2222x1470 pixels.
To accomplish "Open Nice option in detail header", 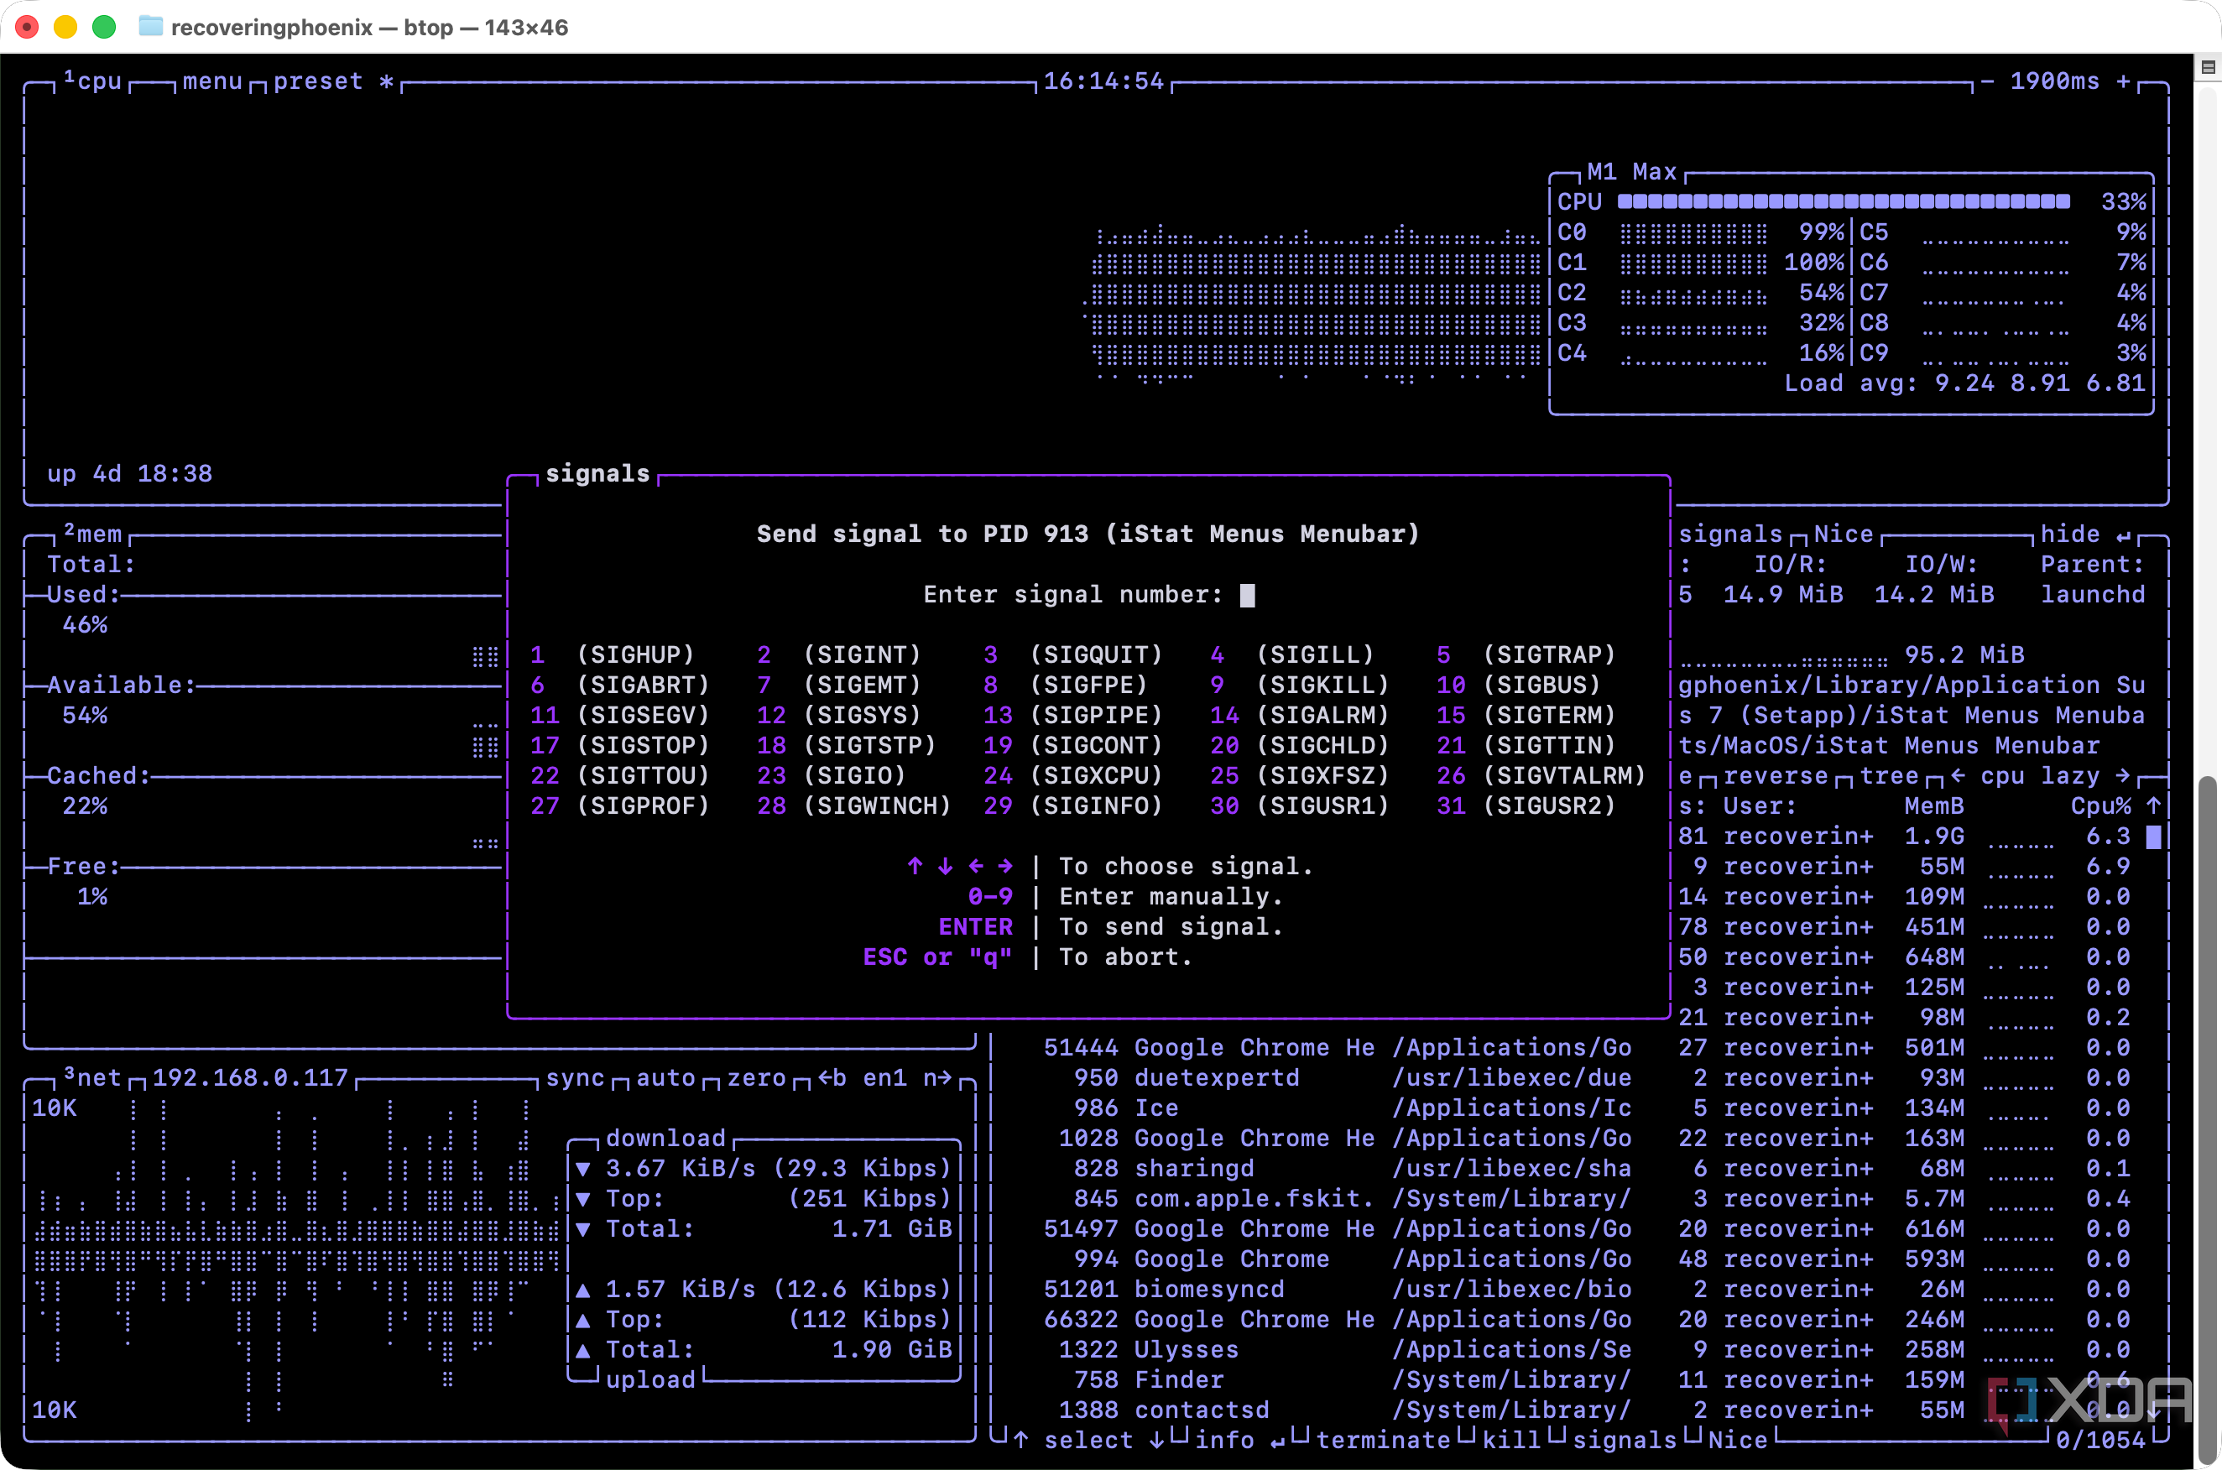I will click(1844, 534).
